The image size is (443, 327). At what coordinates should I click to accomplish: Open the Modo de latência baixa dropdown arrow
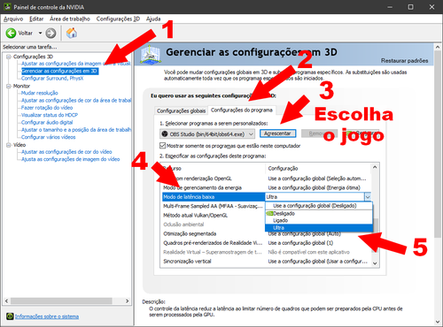(x=368, y=197)
